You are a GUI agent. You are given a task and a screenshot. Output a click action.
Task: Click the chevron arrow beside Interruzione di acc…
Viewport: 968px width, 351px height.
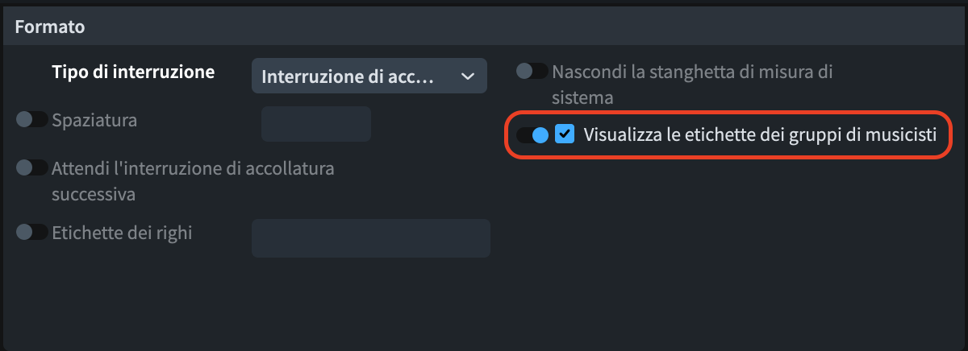point(467,76)
